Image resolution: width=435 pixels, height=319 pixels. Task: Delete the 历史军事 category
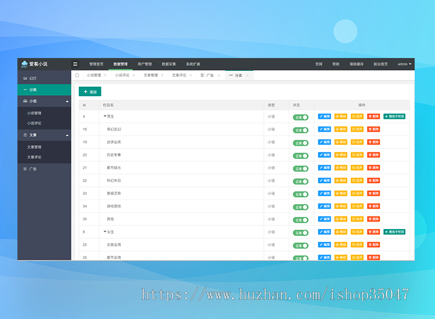pos(374,155)
